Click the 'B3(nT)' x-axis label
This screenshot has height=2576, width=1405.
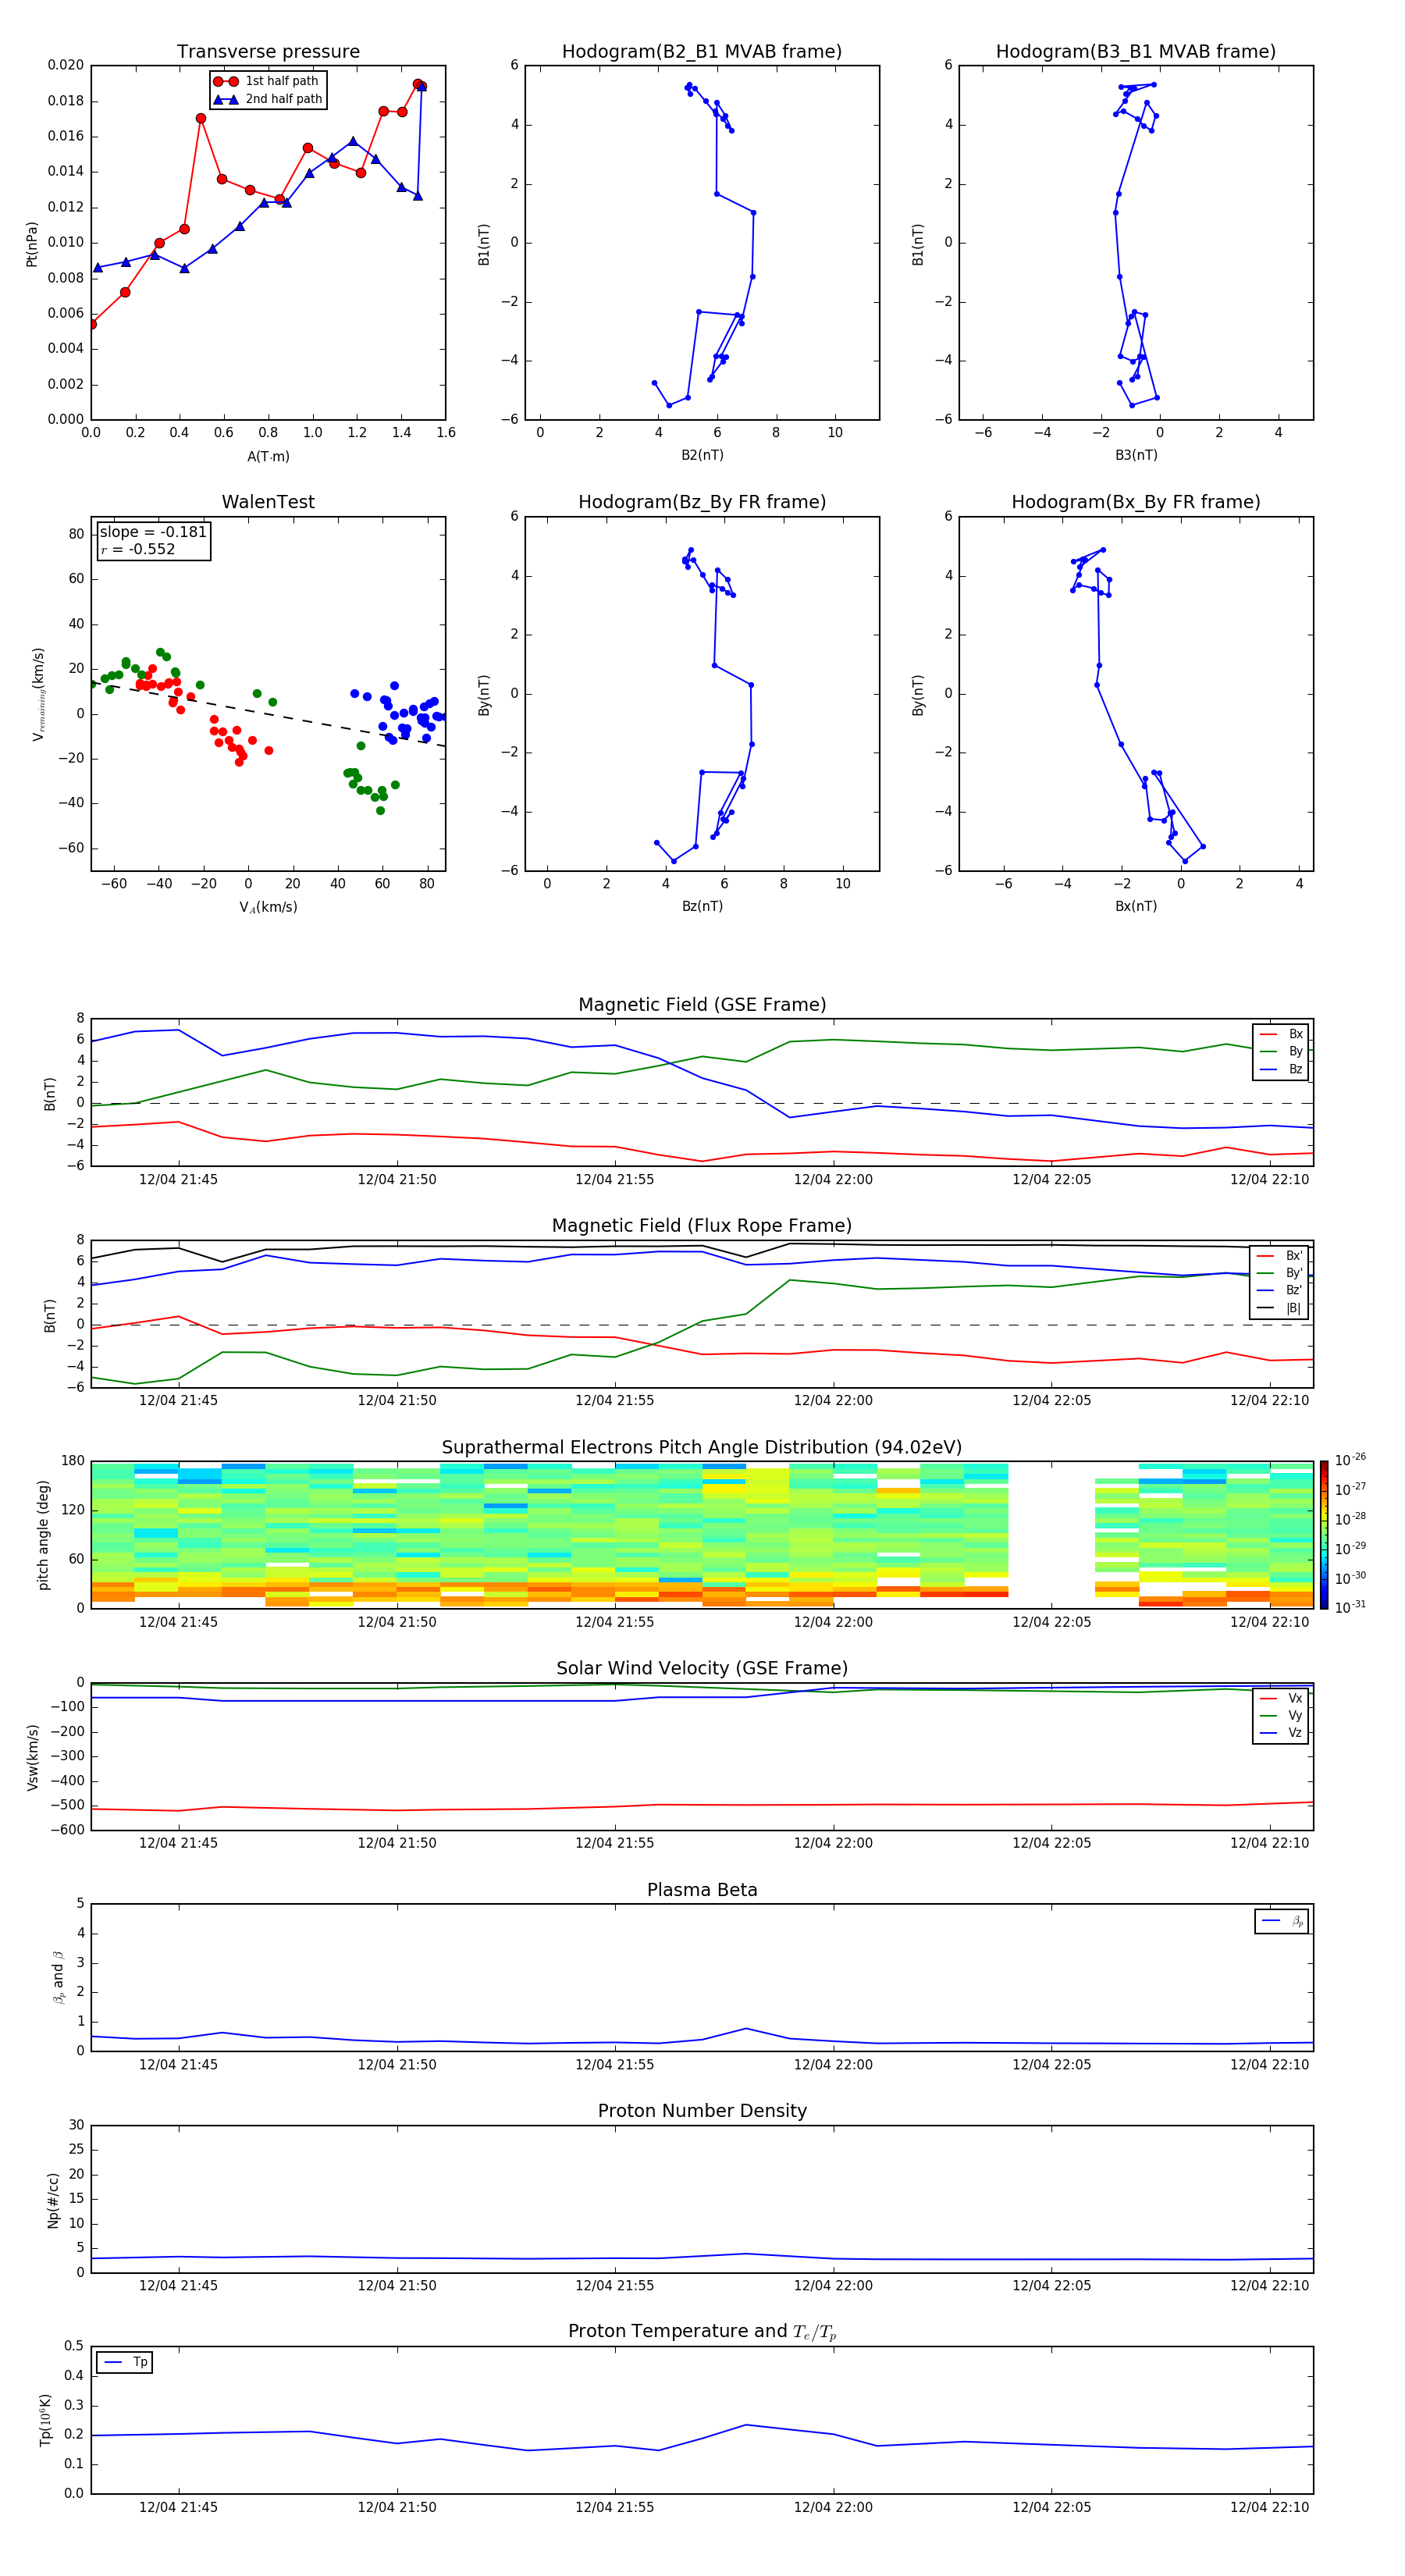[x=1136, y=456]
